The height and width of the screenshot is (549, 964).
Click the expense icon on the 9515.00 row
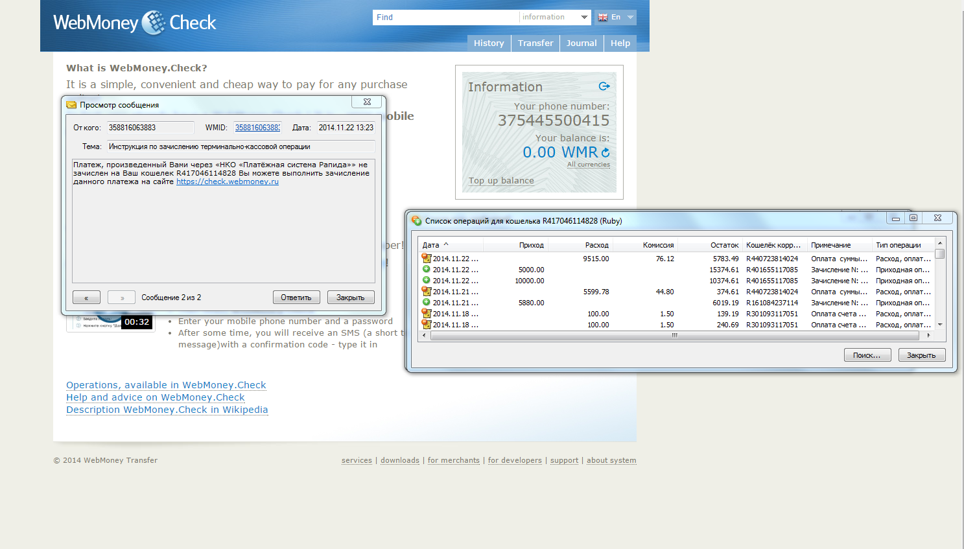[426, 259]
